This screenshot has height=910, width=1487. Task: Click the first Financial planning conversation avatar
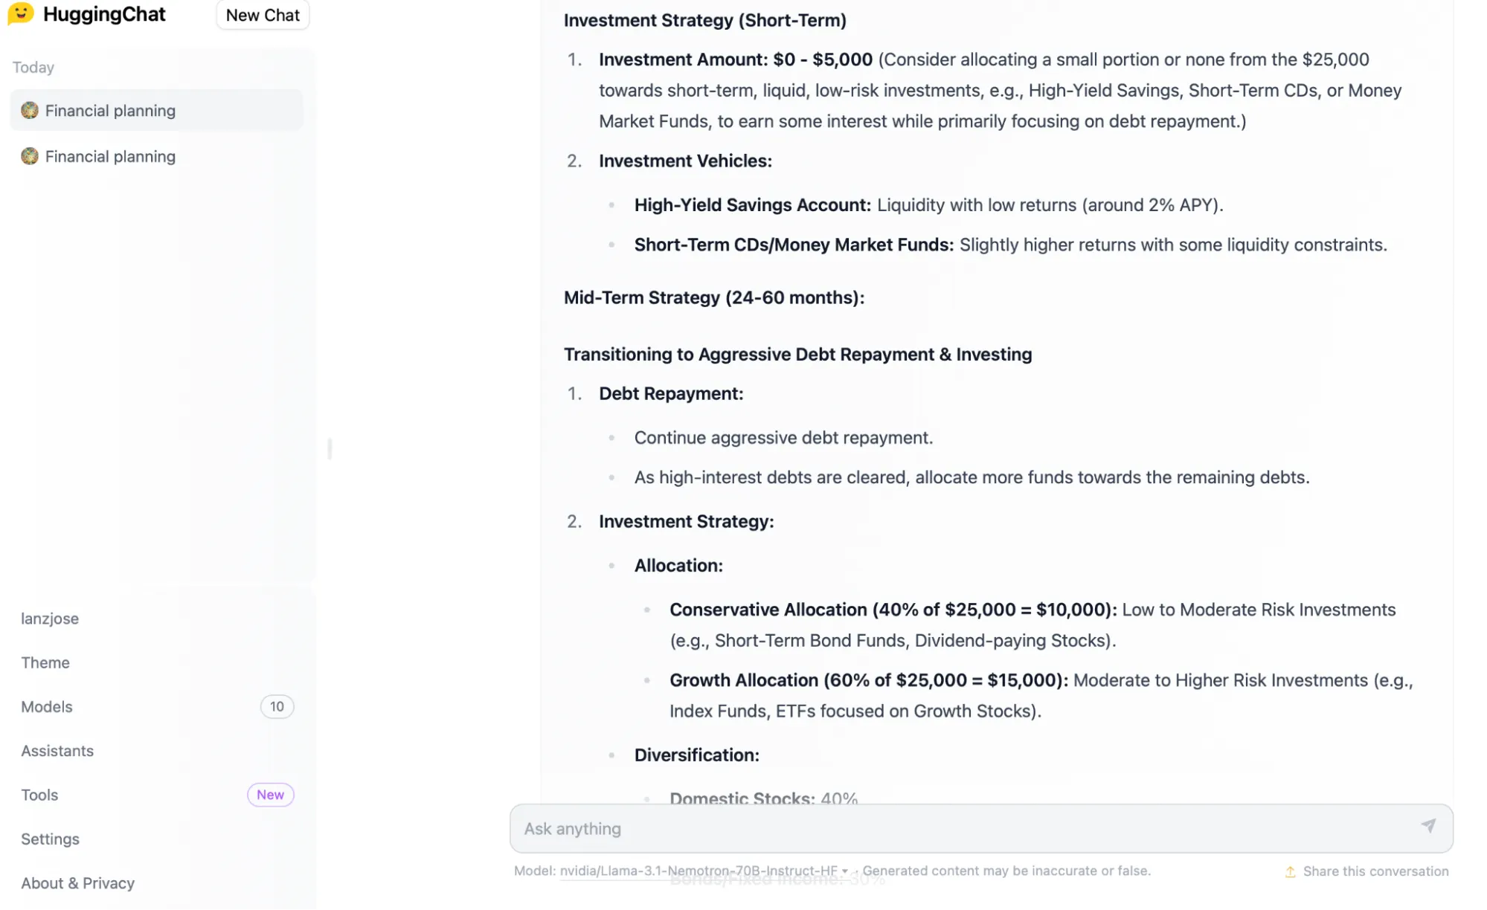click(x=30, y=111)
